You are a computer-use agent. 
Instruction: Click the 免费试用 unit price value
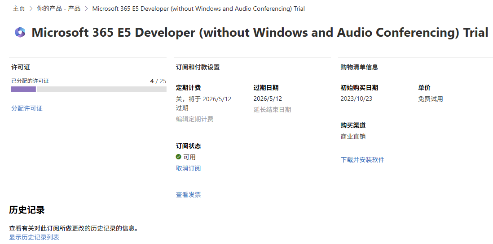coord(430,99)
